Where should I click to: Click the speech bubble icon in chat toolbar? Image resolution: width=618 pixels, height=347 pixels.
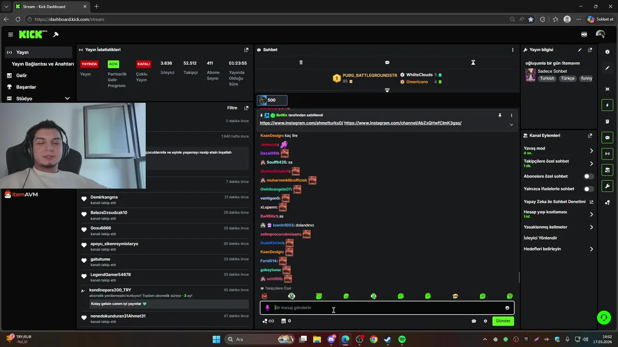click(387, 63)
